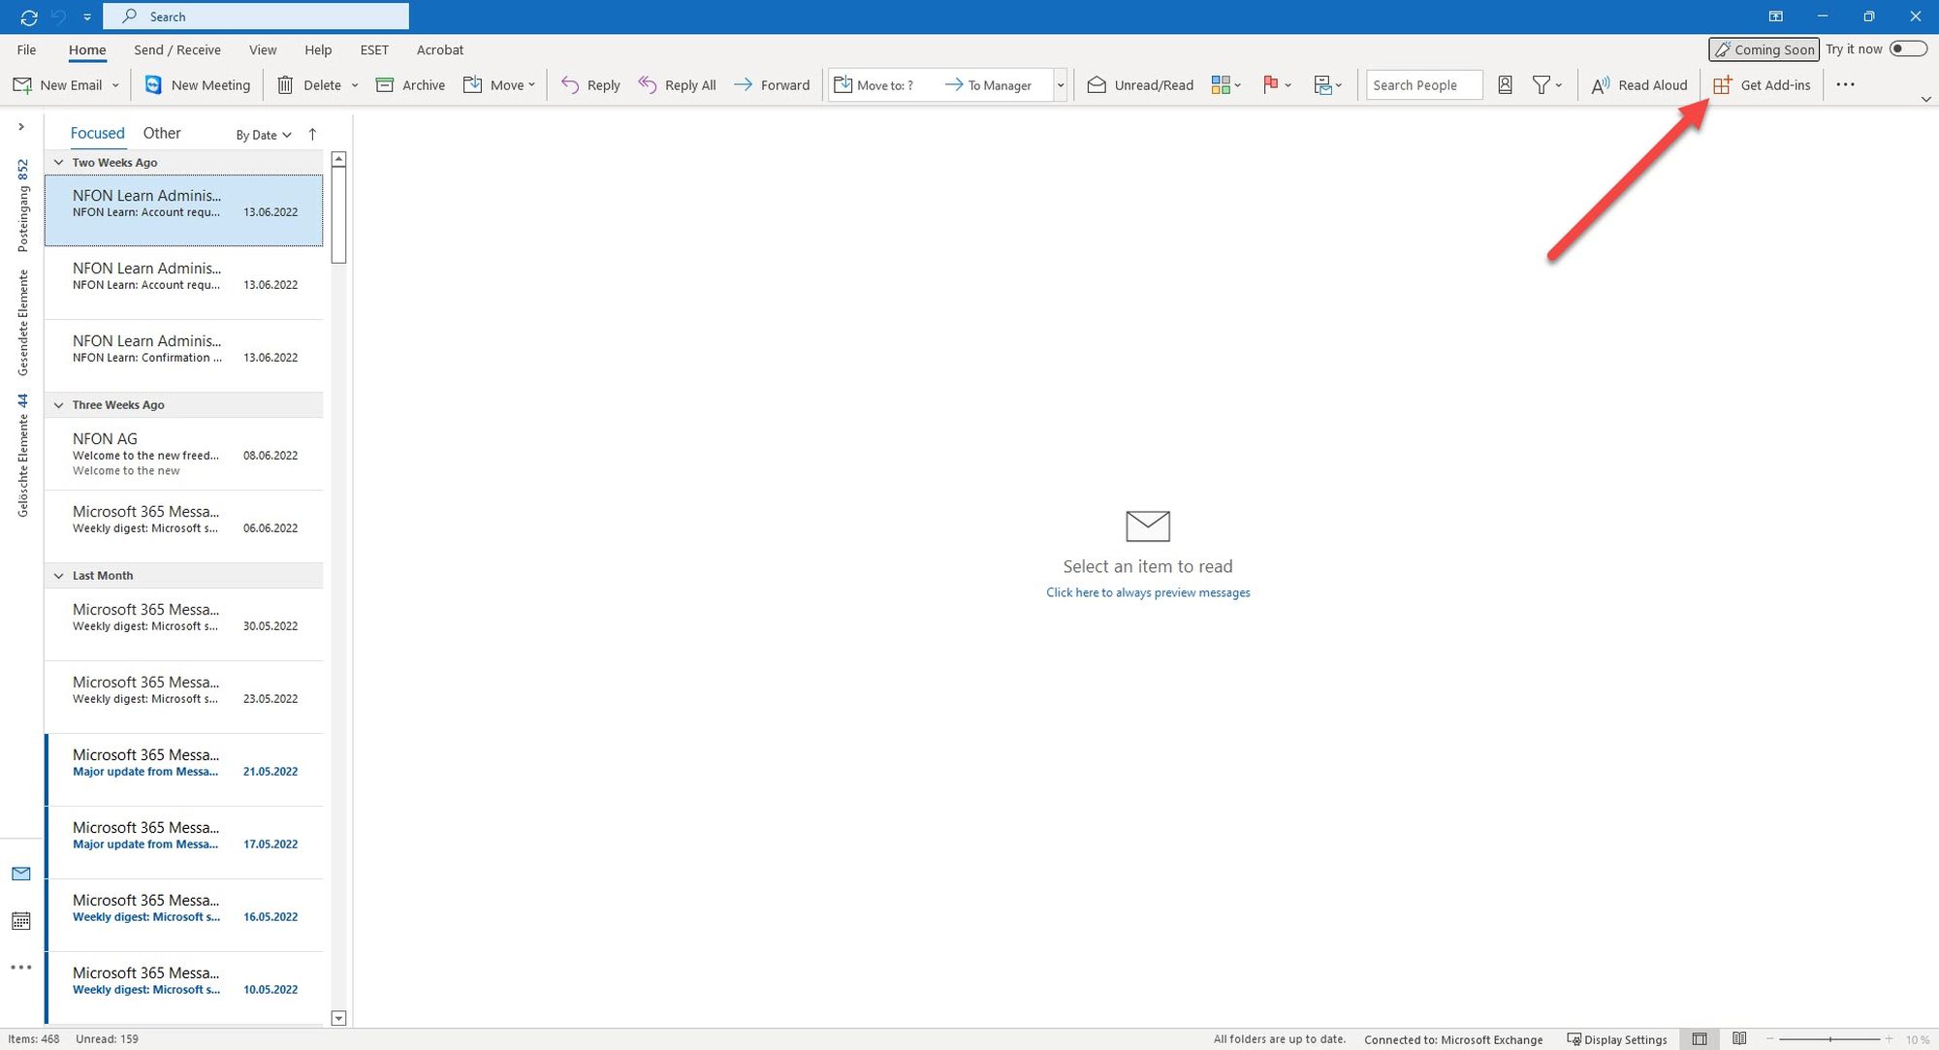This screenshot has height=1050, width=1939.
Task: Open the Send / Receive ribbon tab
Action: click(177, 50)
